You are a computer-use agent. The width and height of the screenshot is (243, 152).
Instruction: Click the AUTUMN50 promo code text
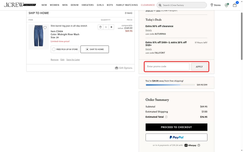[160, 34]
